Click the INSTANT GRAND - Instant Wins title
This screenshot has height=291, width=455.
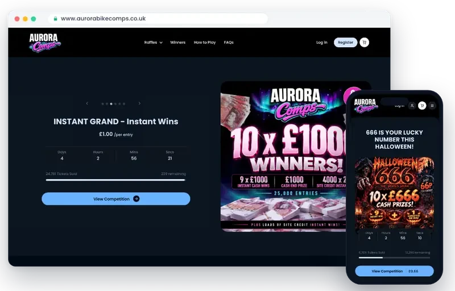116,122
